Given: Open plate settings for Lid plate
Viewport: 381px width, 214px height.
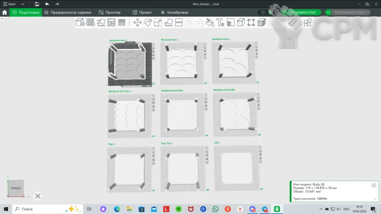Looking at the screenshot, I should click(x=261, y=162).
